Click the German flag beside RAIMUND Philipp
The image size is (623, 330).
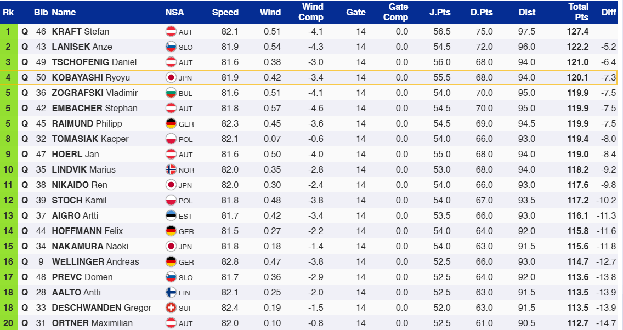coord(171,124)
